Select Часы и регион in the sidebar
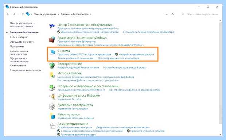Image resolution: width=226 pixels, height=140 pixels. 18,66
